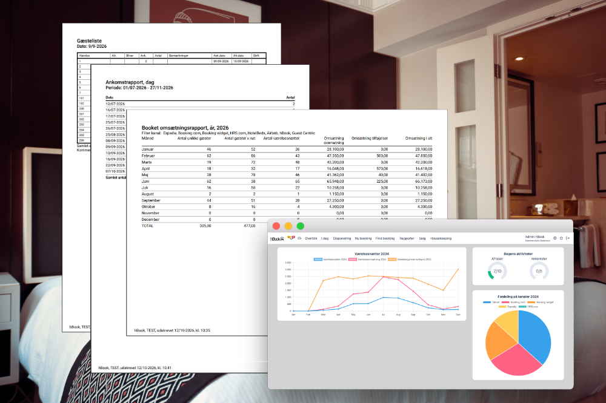
Task: Open the Housekeeping menu item
Action: coord(441,238)
